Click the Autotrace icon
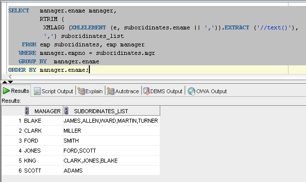The height and width of the screenshot is (182, 306). click(110, 91)
